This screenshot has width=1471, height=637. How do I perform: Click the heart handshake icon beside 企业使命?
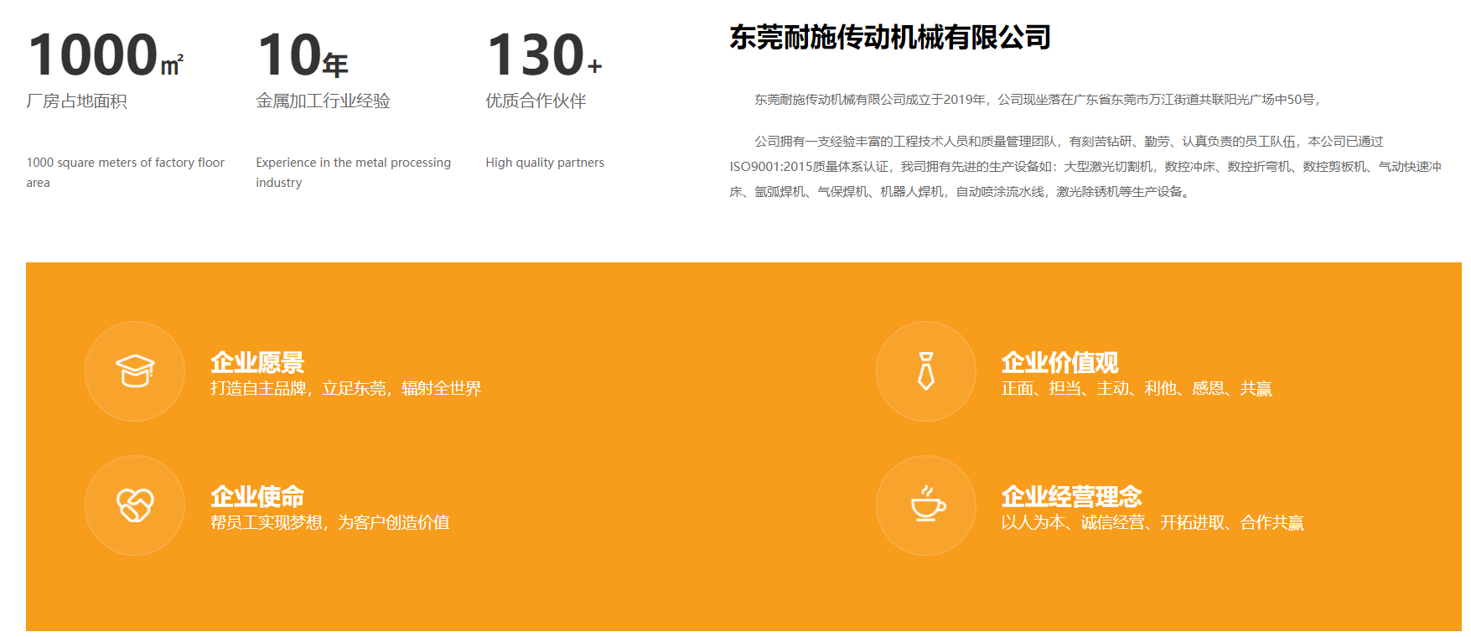135,505
